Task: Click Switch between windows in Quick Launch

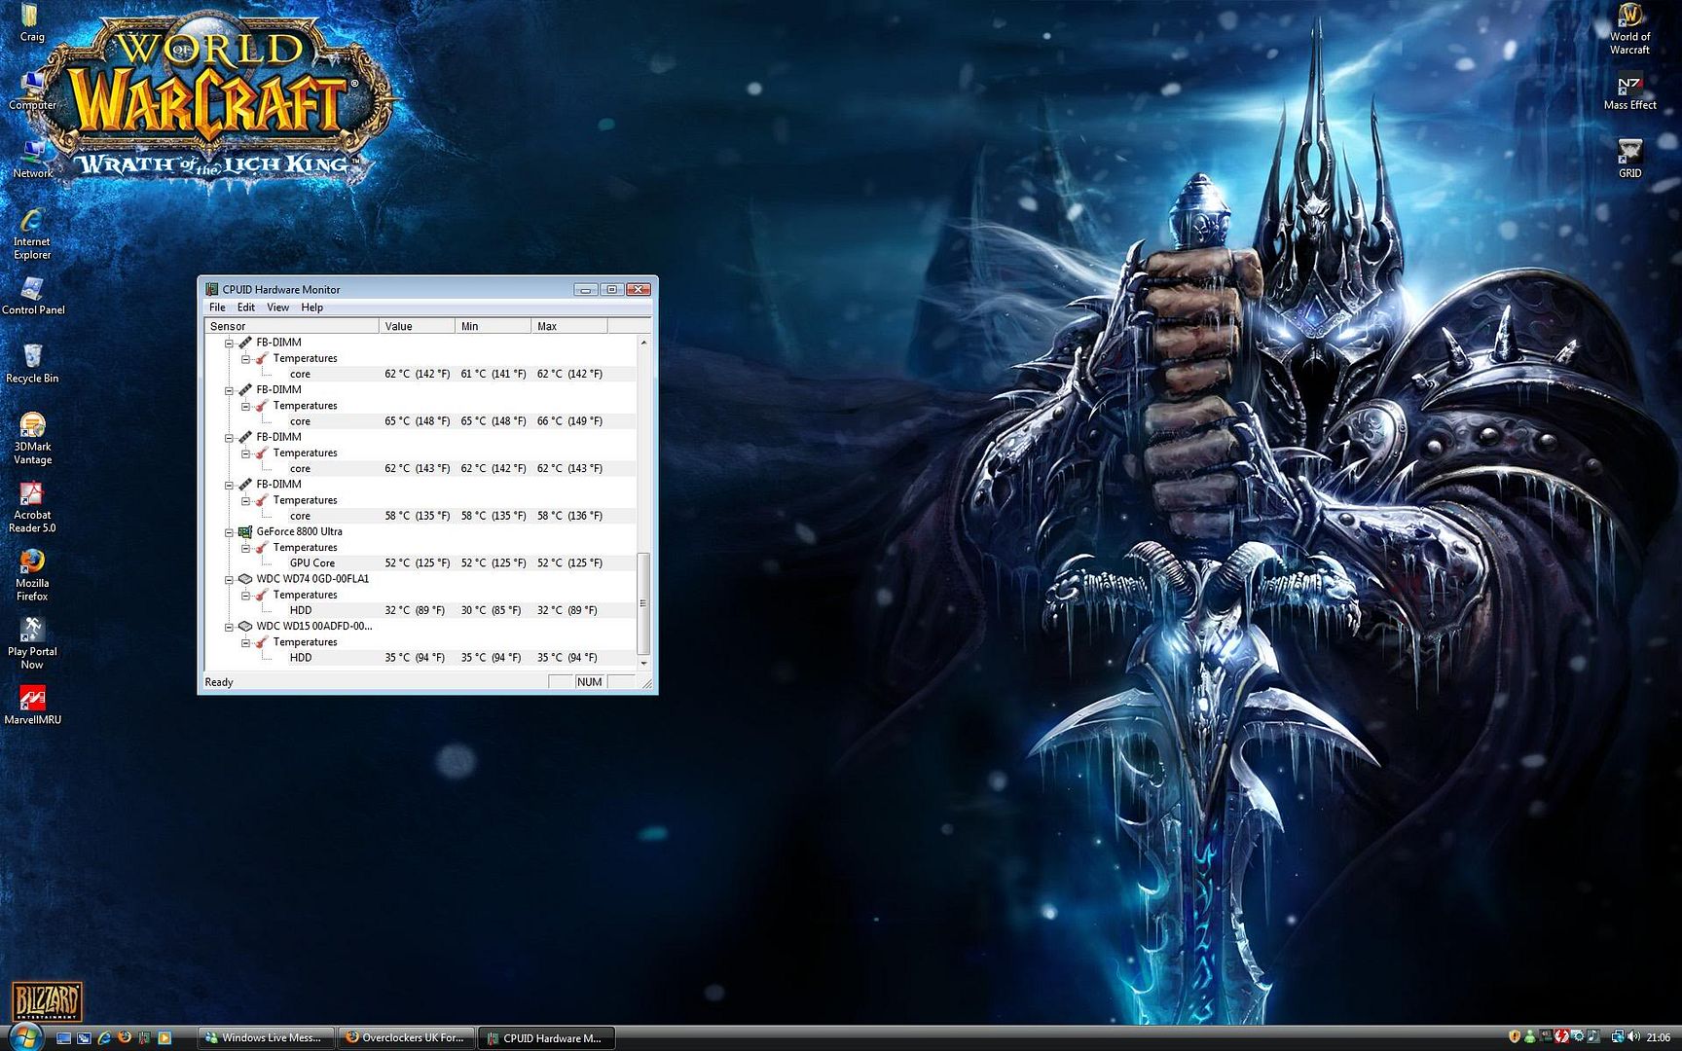Action: (84, 1038)
